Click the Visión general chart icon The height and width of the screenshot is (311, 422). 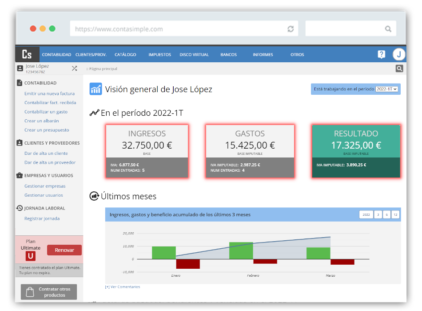pyautogui.click(x=96, y=89)
